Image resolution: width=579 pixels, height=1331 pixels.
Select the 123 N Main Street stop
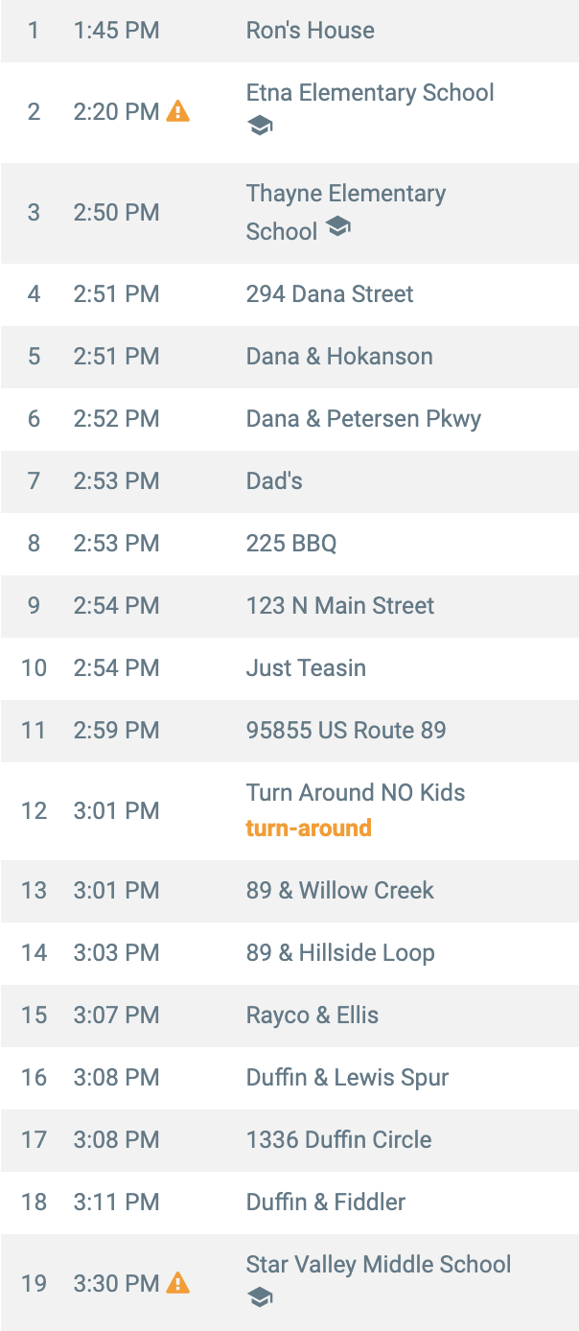(x=289, y=606)
